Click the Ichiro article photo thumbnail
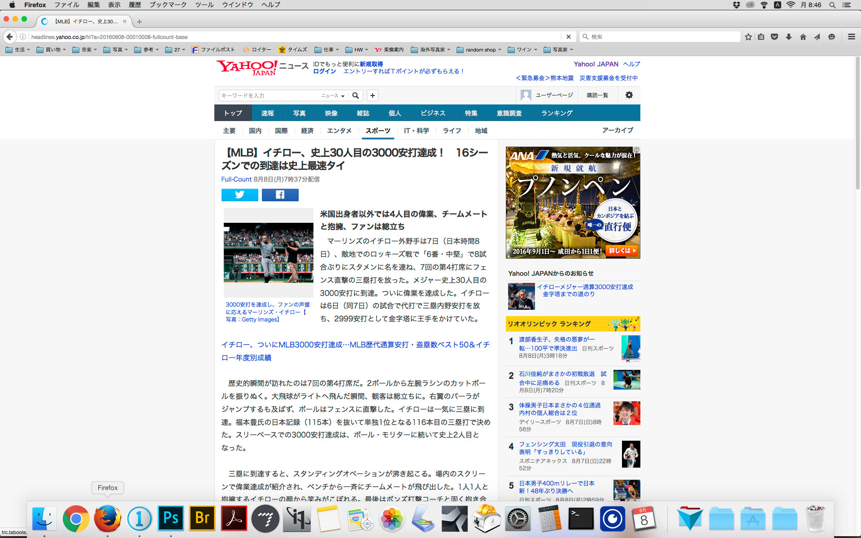861x538 pixels. click(x=268, y=252)
